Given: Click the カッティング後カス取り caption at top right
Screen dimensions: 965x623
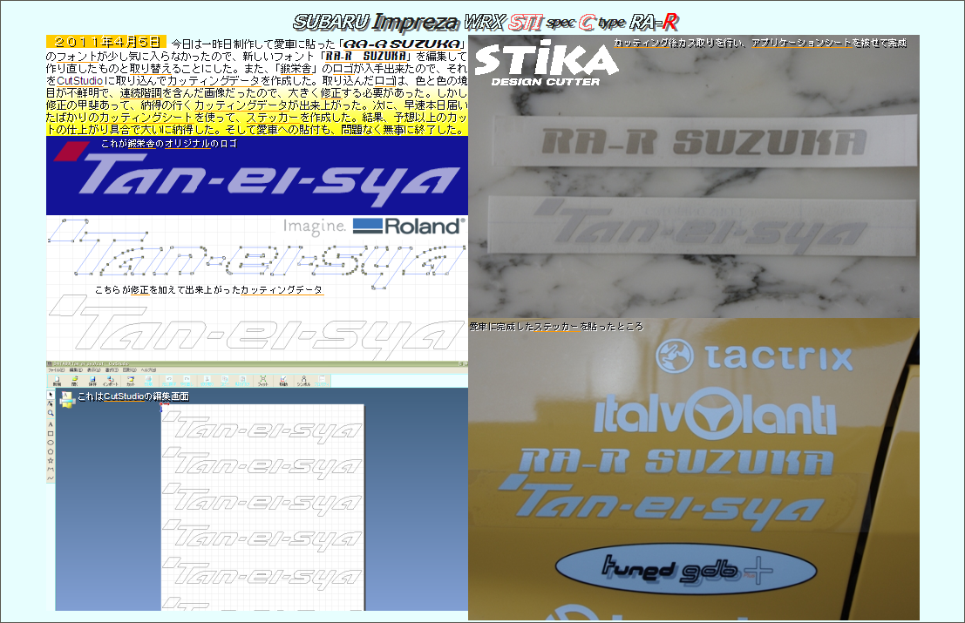Looking at the screenshot, I should (x=760, y=43).
